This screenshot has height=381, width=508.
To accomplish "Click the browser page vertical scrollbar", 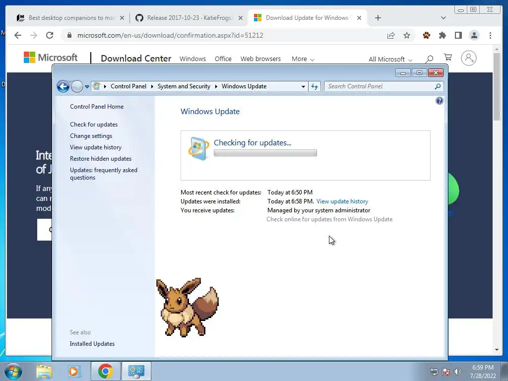I will coord(497,86).
